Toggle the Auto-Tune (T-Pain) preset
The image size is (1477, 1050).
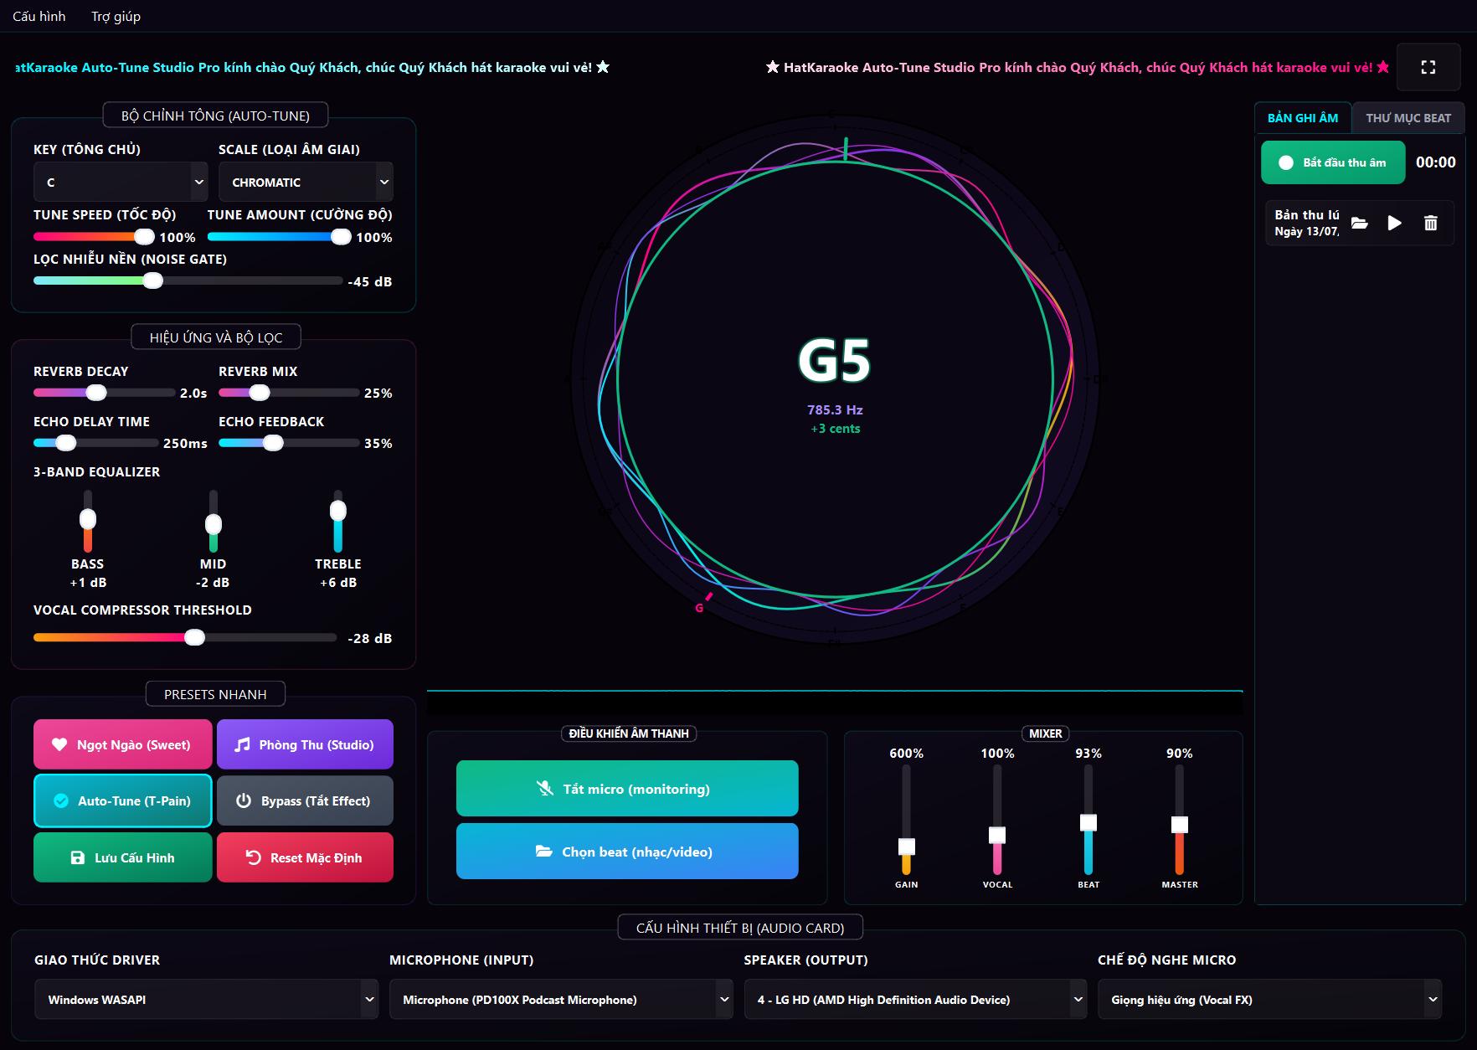click(122, 800)
